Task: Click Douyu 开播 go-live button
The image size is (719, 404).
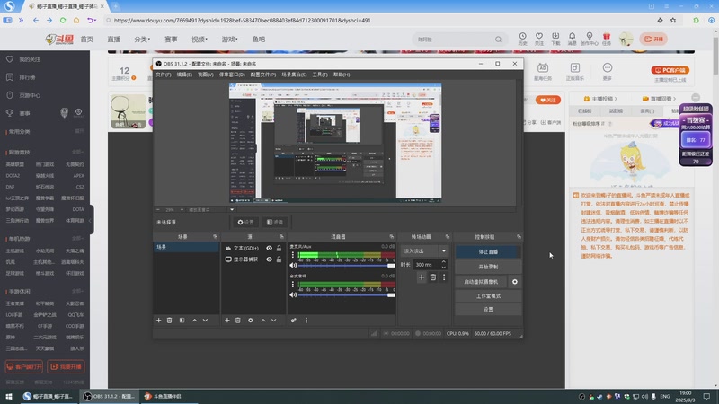Action: point(654,39)
